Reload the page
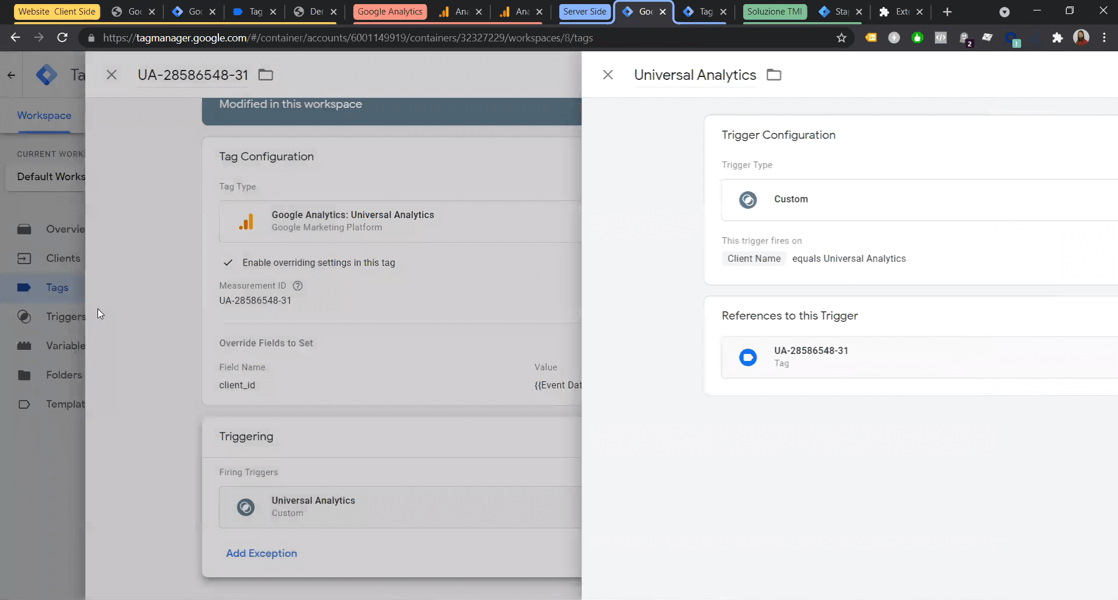The height and width of the screenshot is (600, 1118). click(x=62, y=37)
